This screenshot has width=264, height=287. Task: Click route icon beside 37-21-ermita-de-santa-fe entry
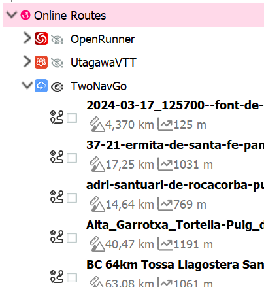57,157
